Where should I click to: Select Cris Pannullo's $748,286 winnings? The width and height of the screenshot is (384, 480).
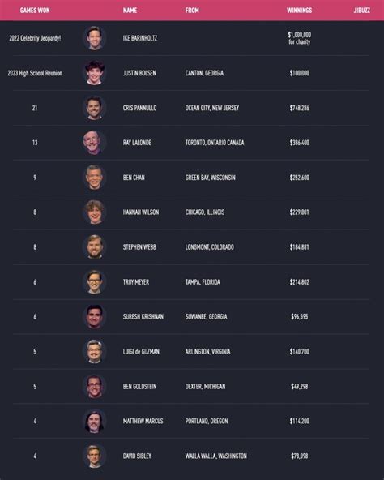pyautogui.click(x=300, y=108)
